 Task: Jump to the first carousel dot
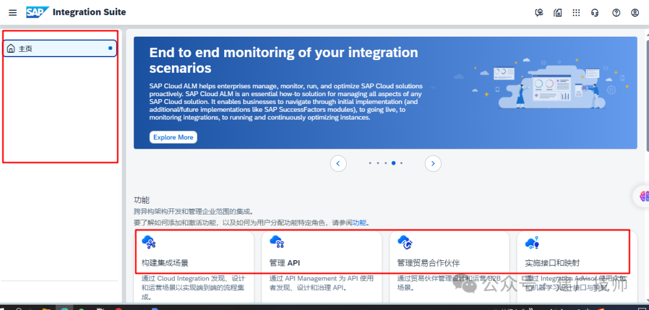coord(370,163)
